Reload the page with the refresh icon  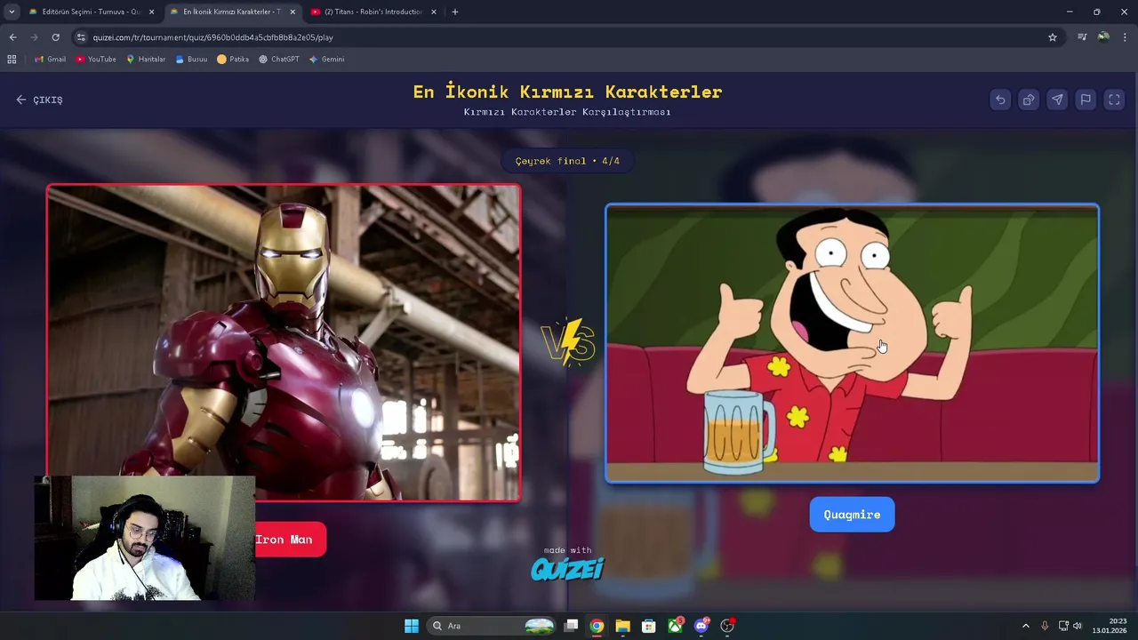[x=55, y=37]
